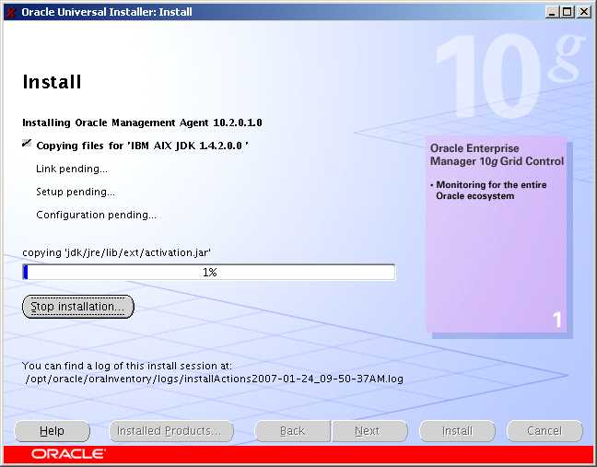Image resolution: width=597 pixels, height=467 pixels.
Task: Cancel the installation with Cancel button
Action: (x=544, y=431)
